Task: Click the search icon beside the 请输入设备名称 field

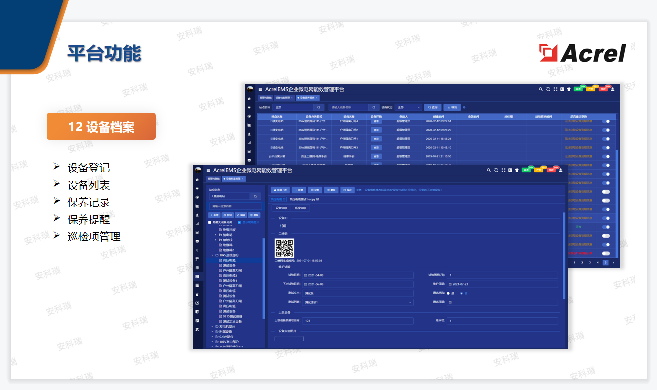Action: pos(374,107)
